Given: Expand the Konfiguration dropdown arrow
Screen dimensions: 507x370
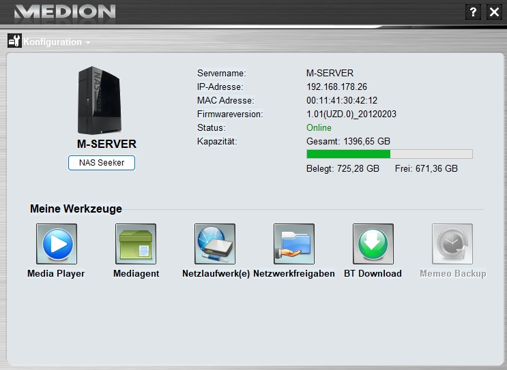Looking at the screenshot, I should 88,43.
